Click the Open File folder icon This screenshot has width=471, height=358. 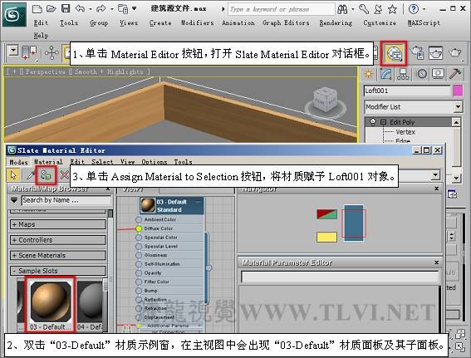[x=52, y=9]
